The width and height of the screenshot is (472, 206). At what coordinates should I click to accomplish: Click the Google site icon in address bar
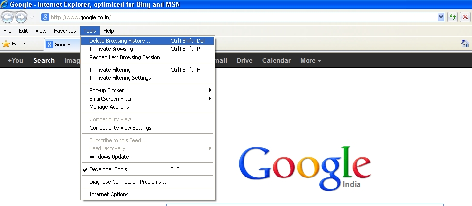pos(45,17)
